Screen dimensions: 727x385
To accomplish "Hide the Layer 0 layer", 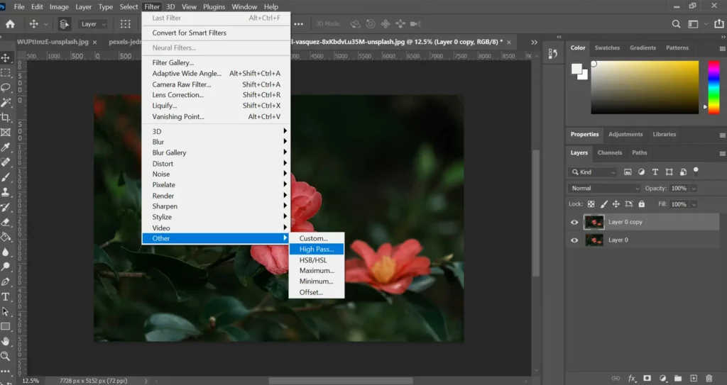I will point(574,240).
